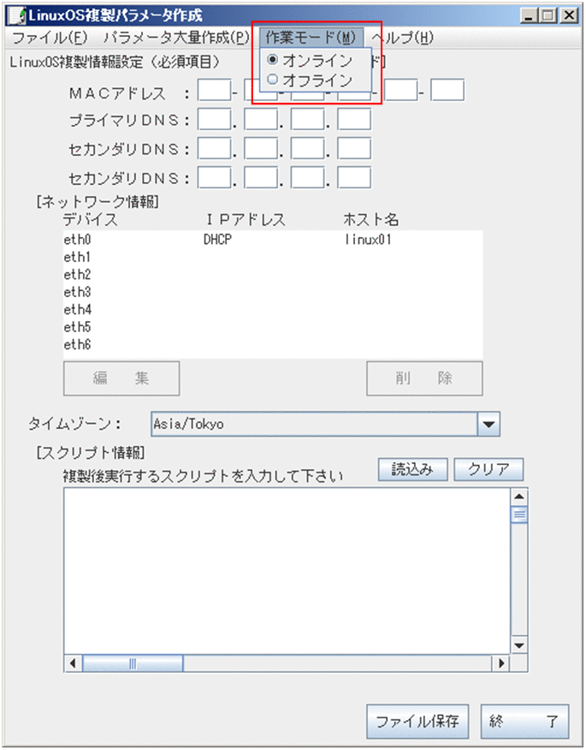The height and width of the screenshot is (750, 586).
Task: Click the クリア button
Action: [488, 469]
